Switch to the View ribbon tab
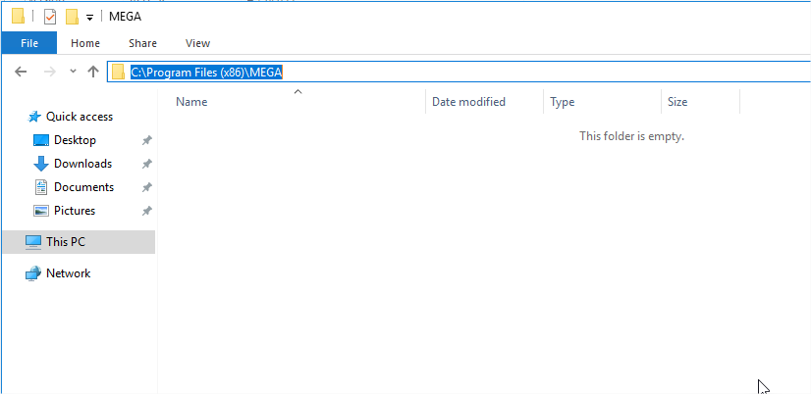Viewport: 811px width, 394px height. (197, 43)
